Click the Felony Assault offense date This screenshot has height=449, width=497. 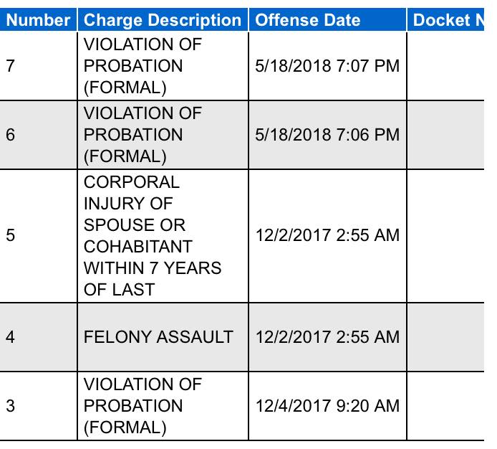point(327,336)
